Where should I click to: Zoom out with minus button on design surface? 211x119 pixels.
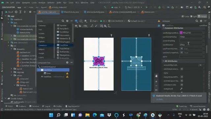156,86
